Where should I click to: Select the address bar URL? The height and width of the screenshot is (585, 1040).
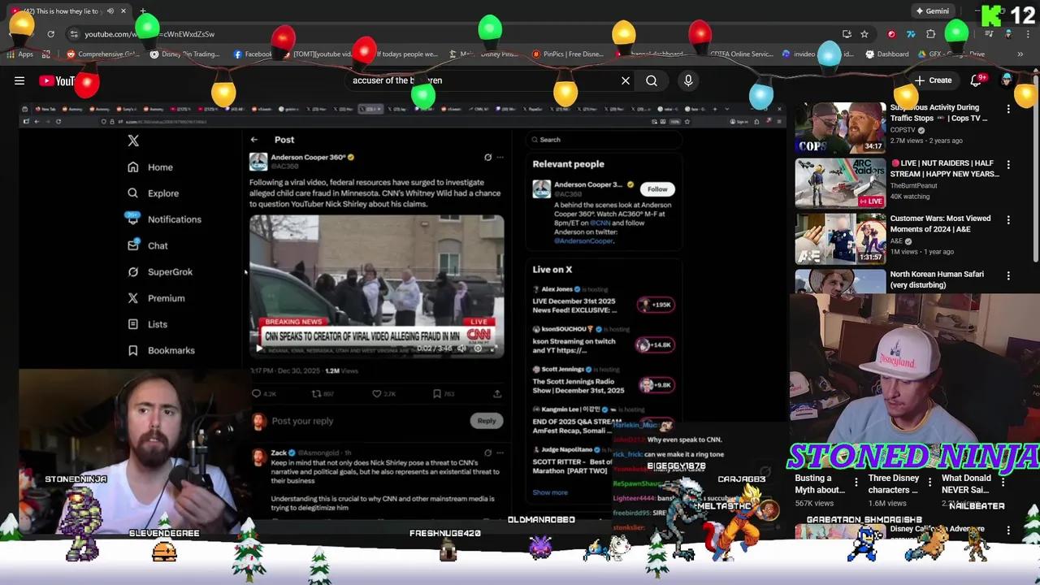point(149,34)
